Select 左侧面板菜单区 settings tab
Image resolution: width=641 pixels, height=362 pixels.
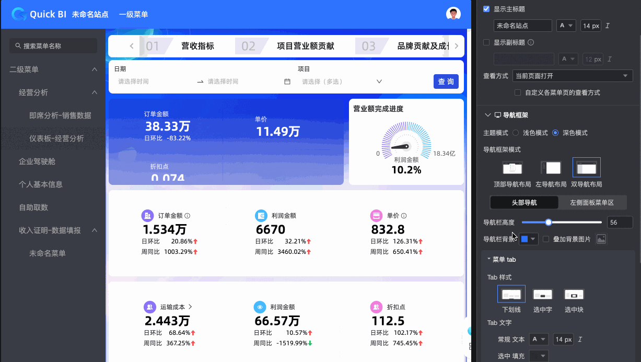pyautogui.click(x=592, y=203)
